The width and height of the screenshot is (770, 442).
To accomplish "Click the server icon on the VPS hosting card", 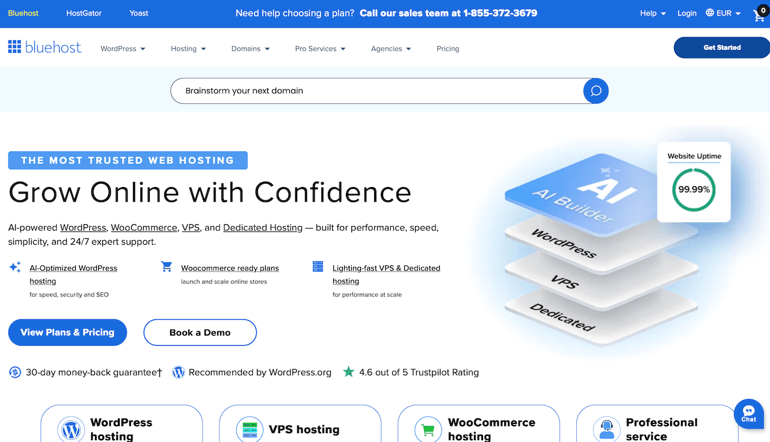I will (250, 428).
